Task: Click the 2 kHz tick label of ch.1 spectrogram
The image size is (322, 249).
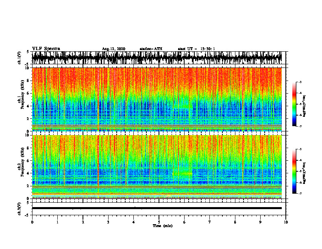Action: (28, 119)
